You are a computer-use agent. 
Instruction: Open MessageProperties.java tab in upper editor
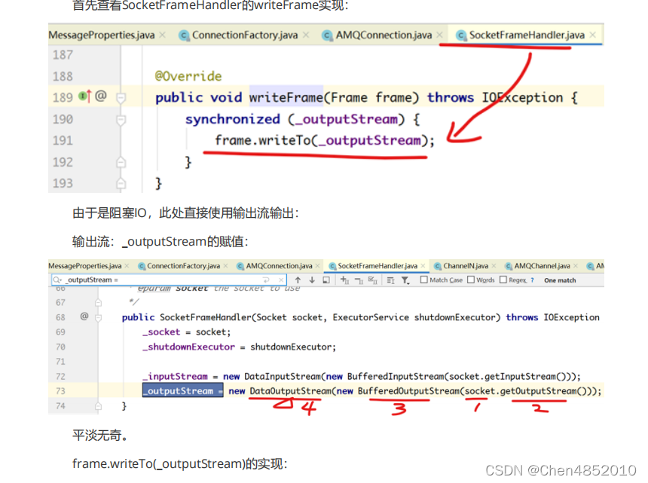click(101, 35)
